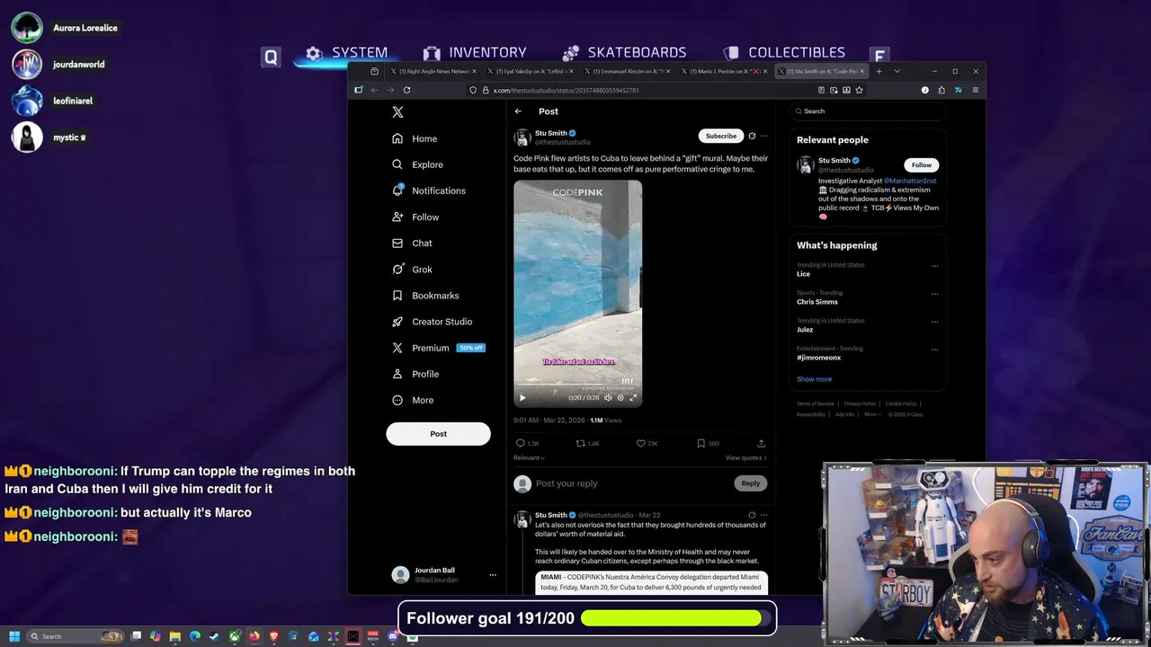The image size is (1151, 647).
Task: Toggle reader view icon in address bar
Action: tap(821, 90)
